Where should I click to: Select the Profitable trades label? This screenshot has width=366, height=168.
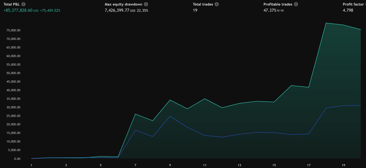278,5
